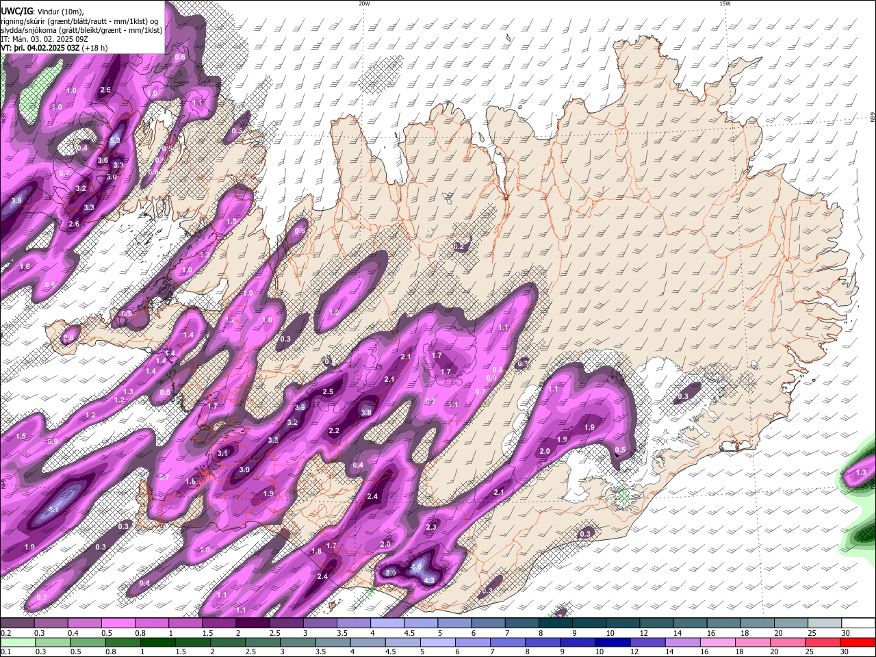Click the bright red 30 mm rain legend swatch
Viewport: 876px width, 657px height.
[x=858, y=642]
